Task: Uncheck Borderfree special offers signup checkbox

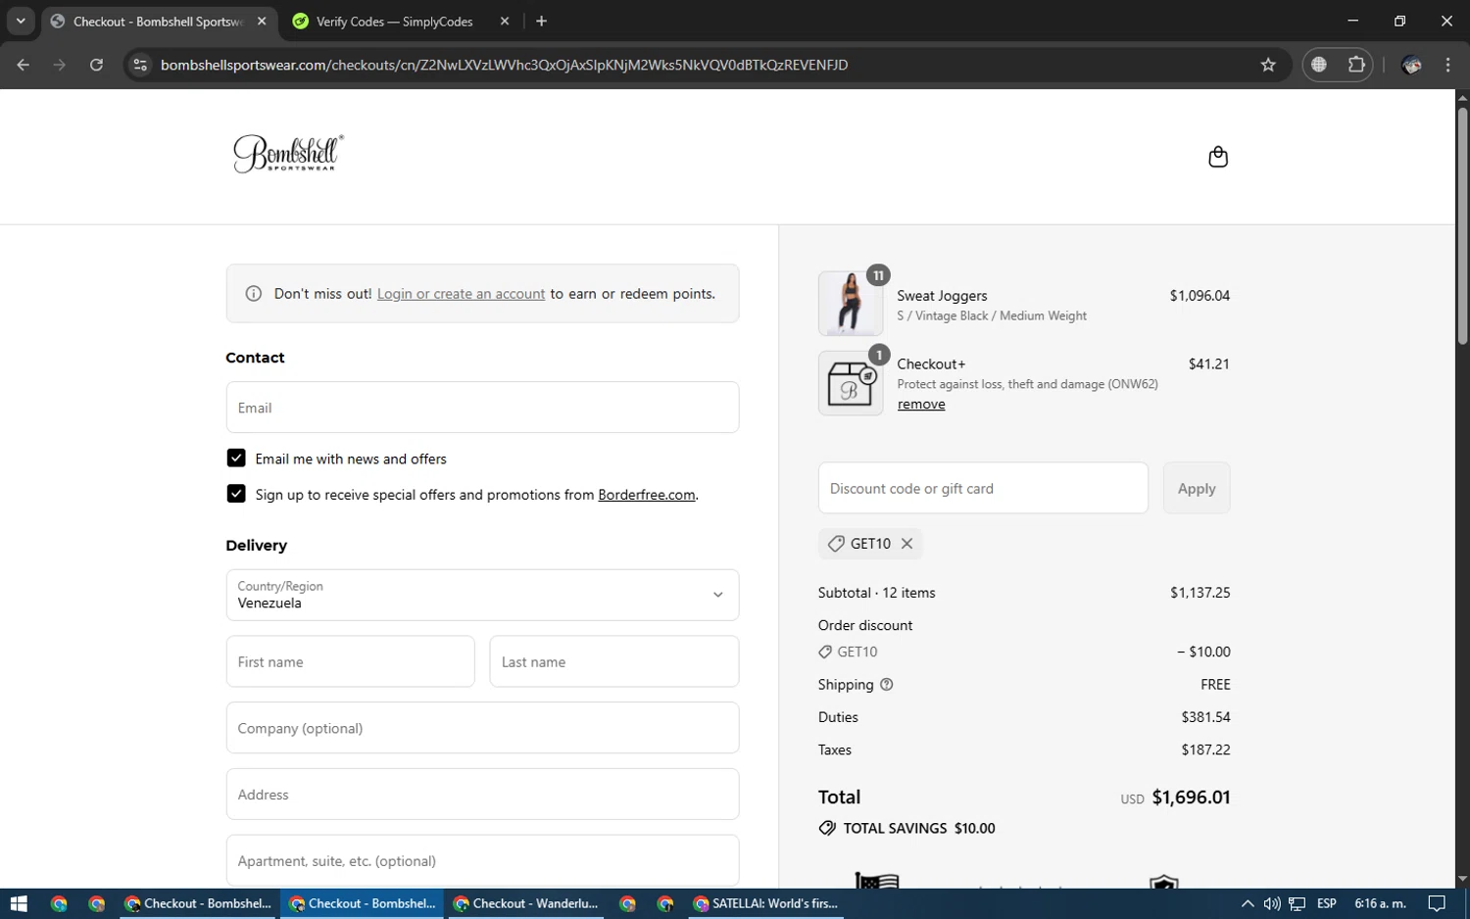Action: (x=236, y=493)
